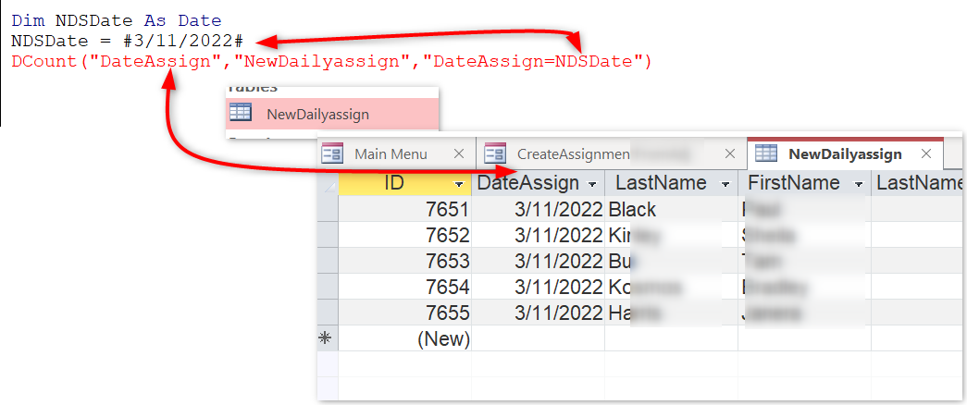Click the NewDailyassign table icon in navigation pane
The width and height of the screenshot is (967, 405).
(x=240, y=114)
